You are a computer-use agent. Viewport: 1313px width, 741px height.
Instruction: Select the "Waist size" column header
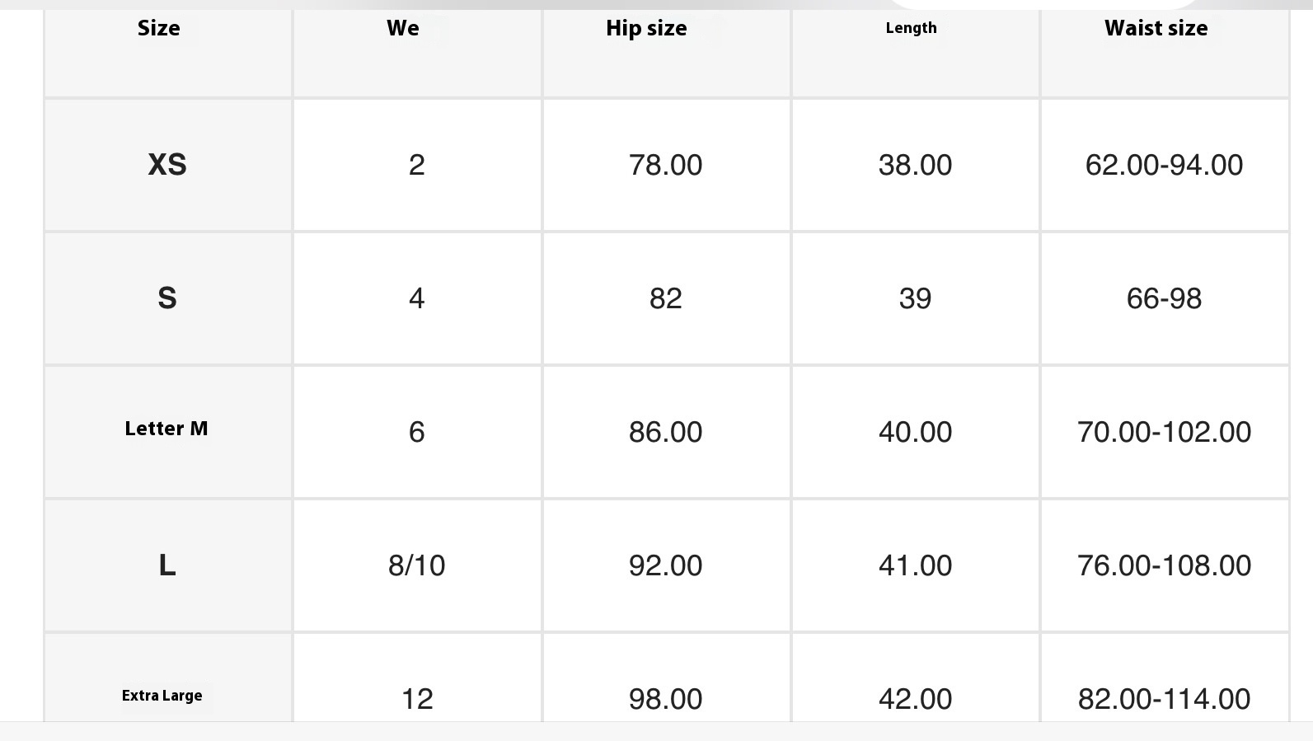click(1156, 28)
